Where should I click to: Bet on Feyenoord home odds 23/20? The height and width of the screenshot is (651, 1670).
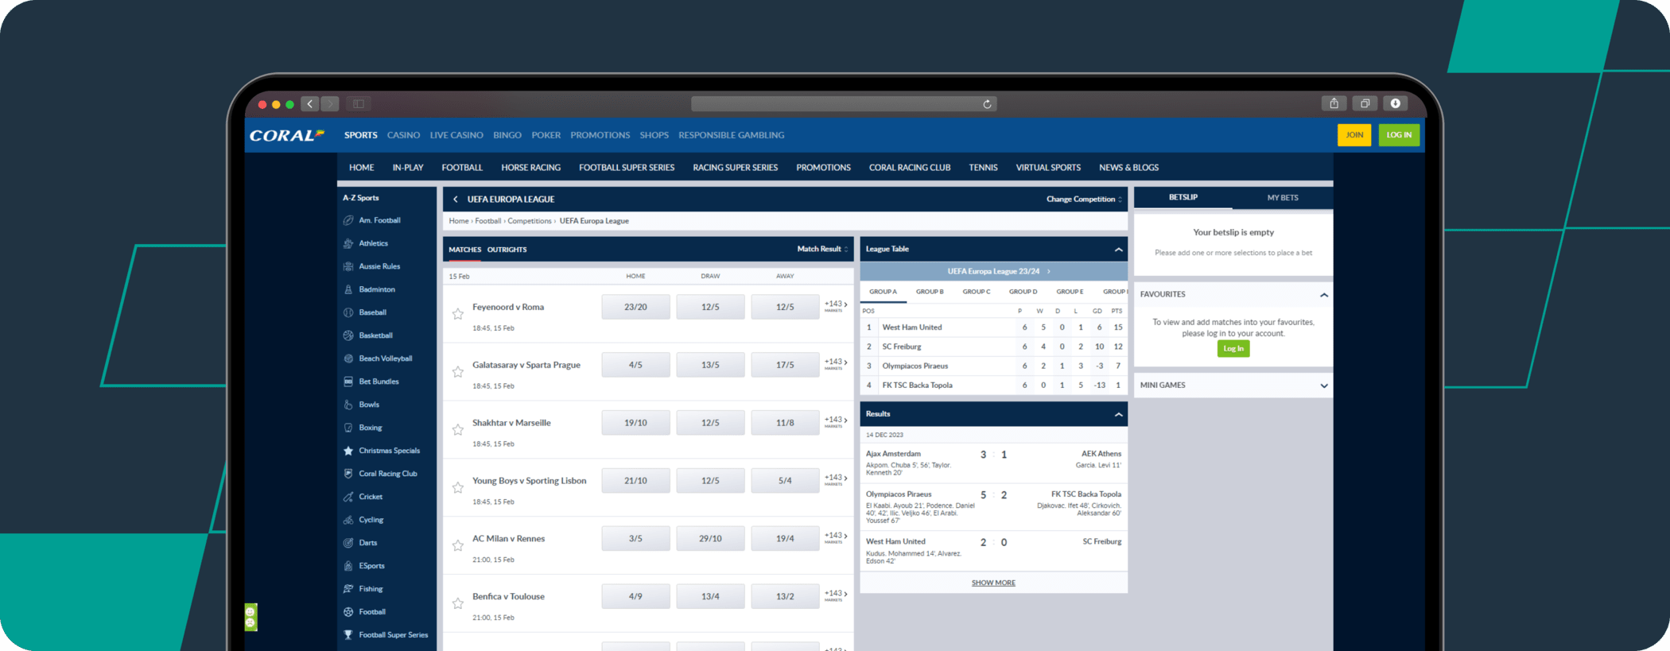(635, 307)
